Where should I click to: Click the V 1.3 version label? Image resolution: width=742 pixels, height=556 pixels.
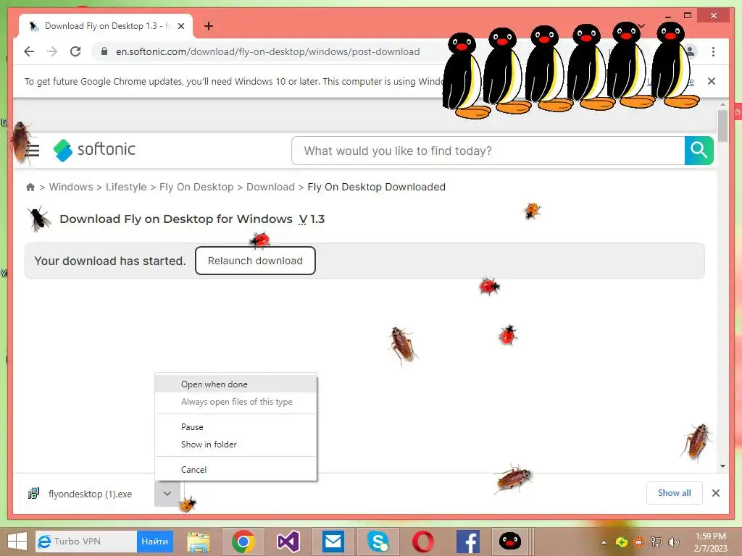point(312,219)
